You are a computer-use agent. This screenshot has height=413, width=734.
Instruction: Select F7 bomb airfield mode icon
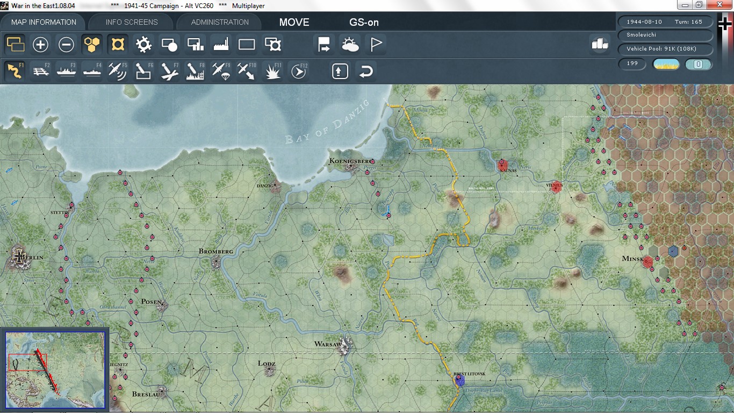(169, 71)
